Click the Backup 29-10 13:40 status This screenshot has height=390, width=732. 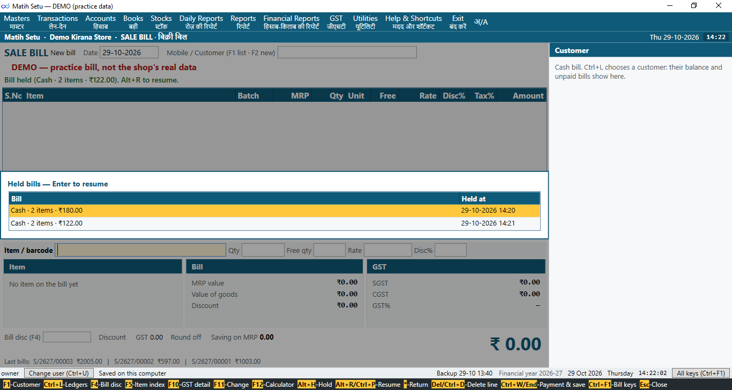click(x=465, y=373)
